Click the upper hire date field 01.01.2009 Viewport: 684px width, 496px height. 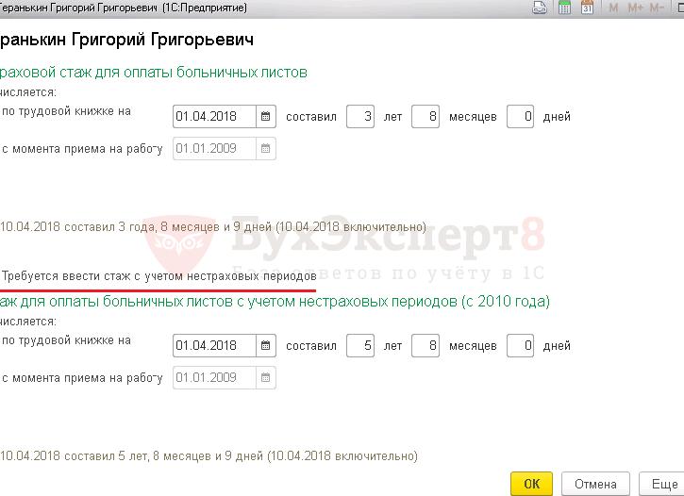tap(214, 149)
